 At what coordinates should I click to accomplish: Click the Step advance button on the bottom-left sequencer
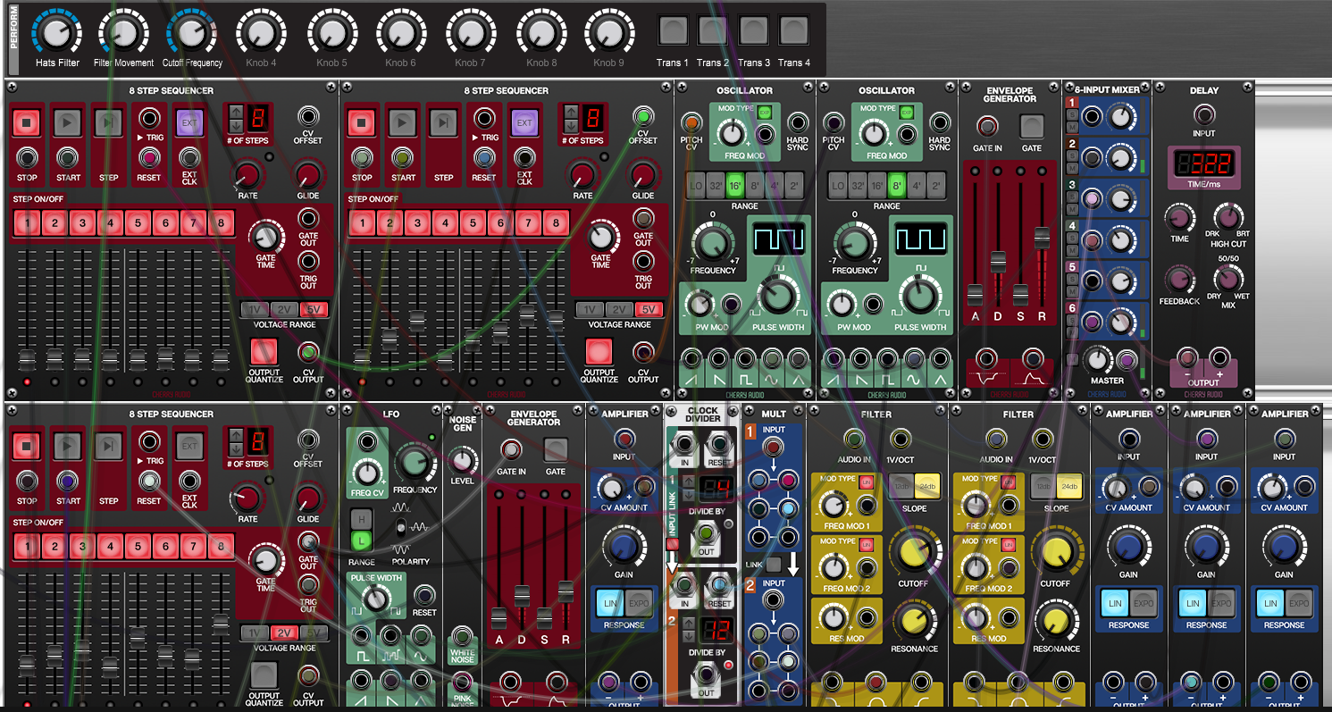coord(109,445)
